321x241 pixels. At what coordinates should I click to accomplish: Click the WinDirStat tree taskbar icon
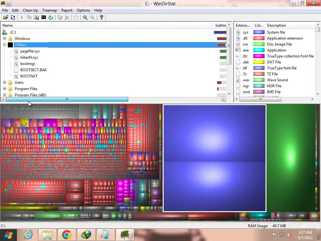tap(125, 235)
